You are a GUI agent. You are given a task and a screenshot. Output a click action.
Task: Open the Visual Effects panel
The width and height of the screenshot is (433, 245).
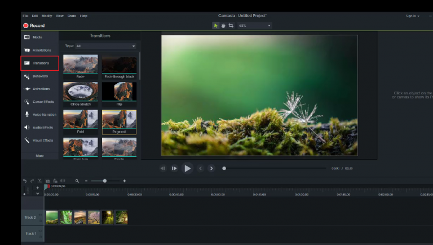click(x=40, y=140)
